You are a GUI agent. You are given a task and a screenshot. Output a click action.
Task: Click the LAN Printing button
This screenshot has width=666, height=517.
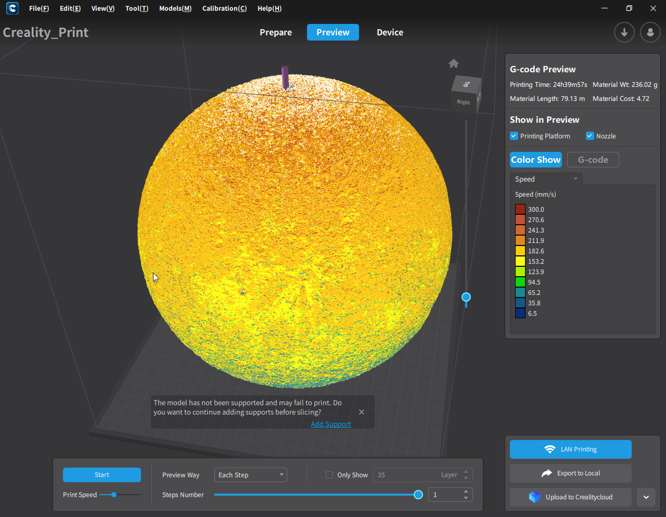point(571,449)
